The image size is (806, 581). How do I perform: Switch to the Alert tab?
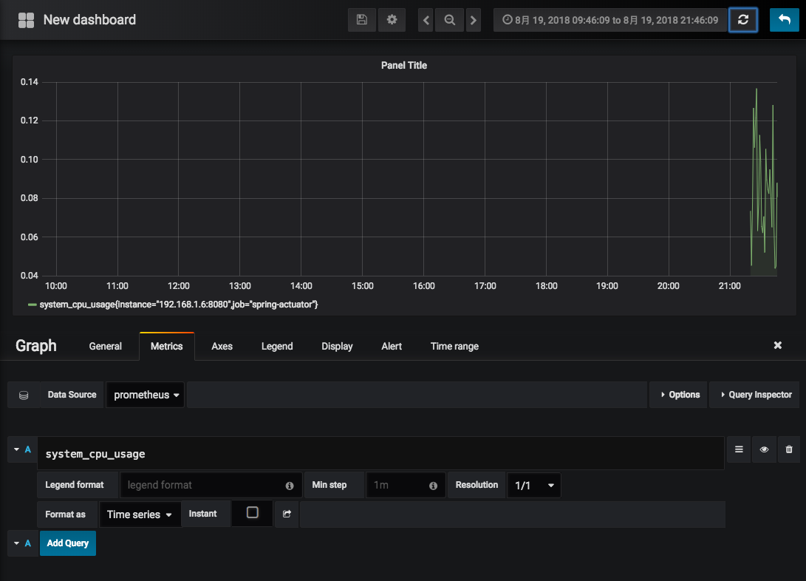click(392, 346)
